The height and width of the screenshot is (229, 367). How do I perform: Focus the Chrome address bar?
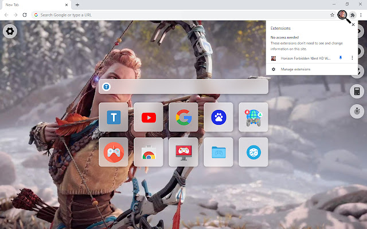tap(183, 15)
